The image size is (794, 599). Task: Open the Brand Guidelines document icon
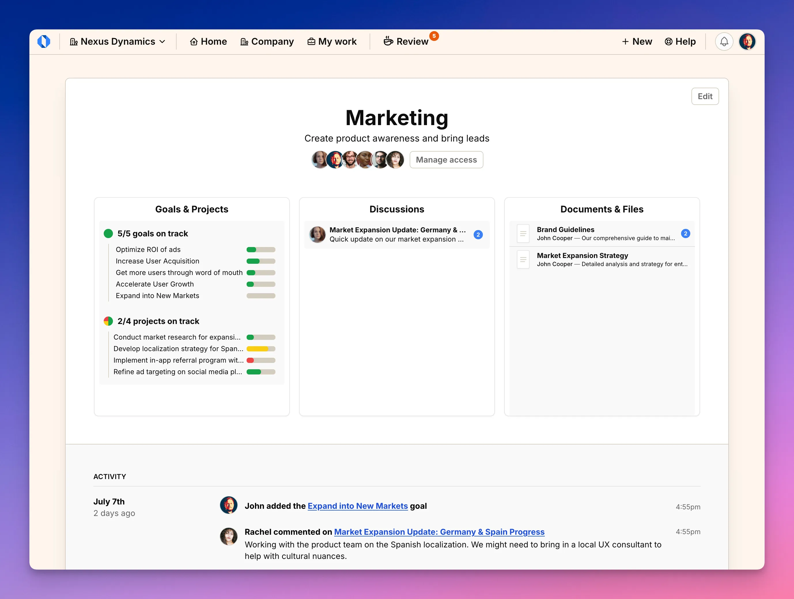click(523, 233)
